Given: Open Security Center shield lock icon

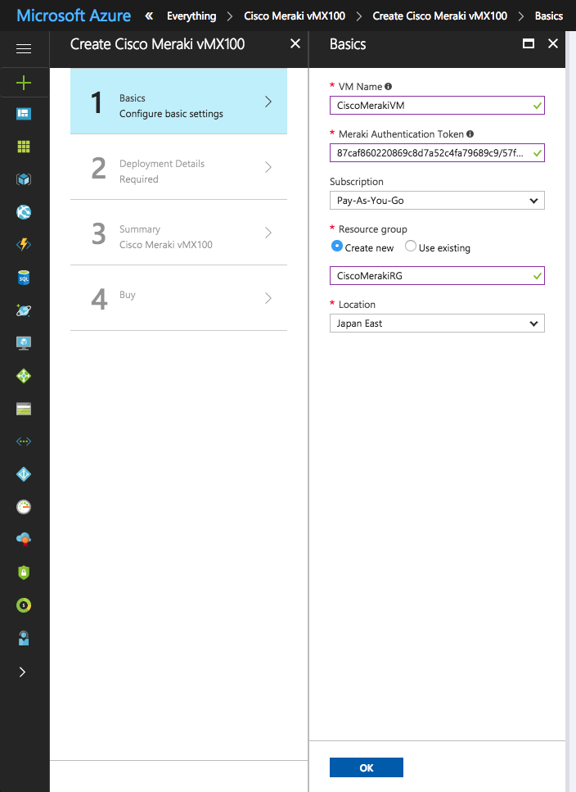Looking at the screenshot, I should pyautogui.click(x=24, y=573).
